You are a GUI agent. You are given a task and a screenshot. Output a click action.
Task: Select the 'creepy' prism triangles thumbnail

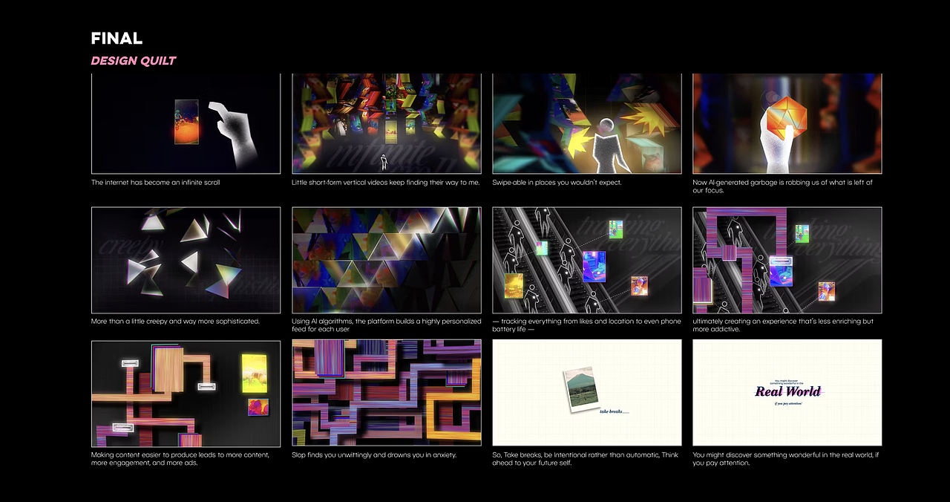coord(186,260)
